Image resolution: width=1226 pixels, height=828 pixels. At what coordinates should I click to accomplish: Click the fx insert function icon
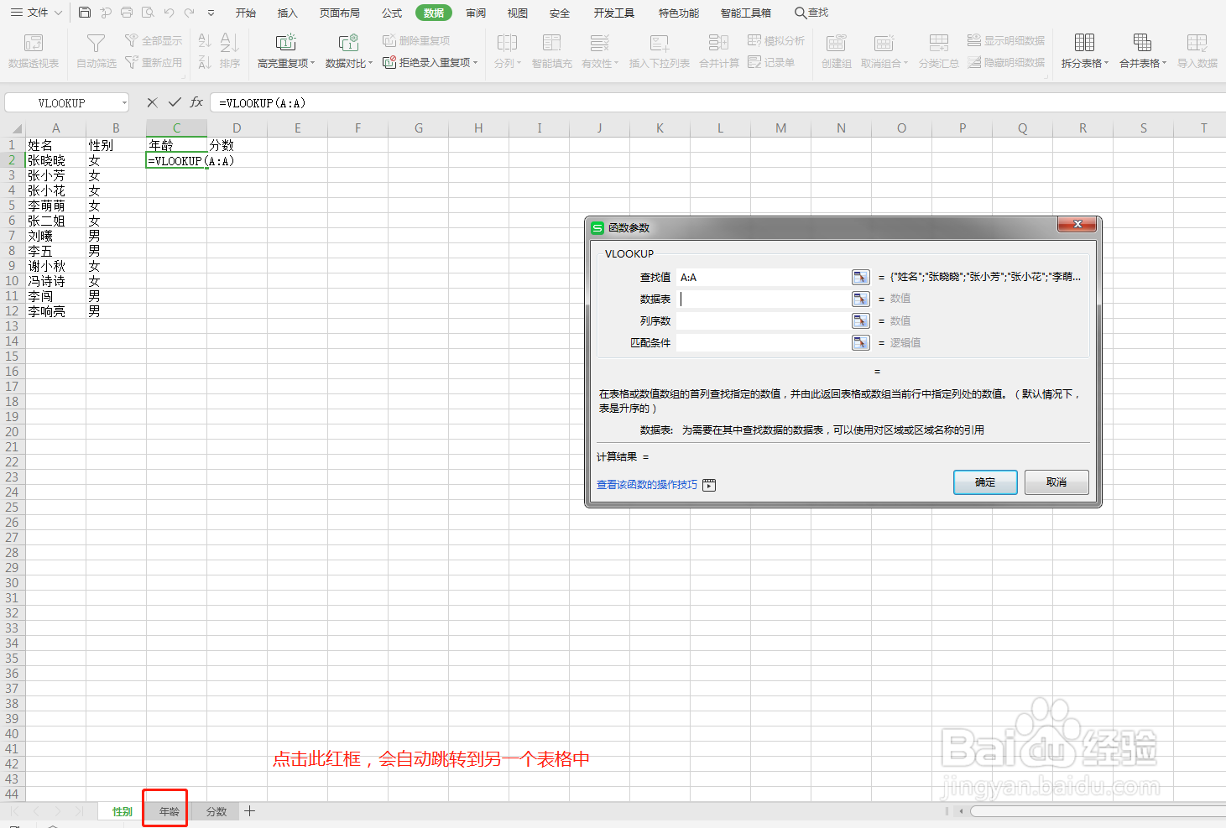point(196,102)
